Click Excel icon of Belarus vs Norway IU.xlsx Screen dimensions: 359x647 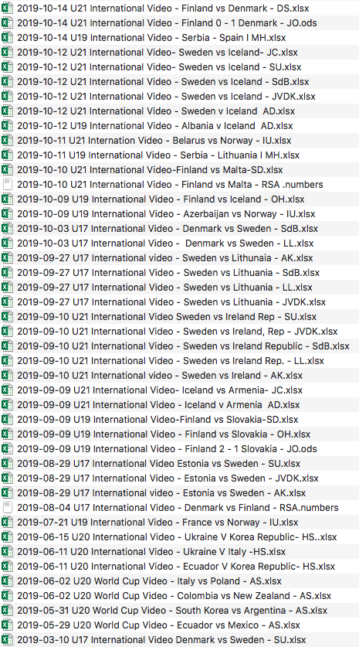tap(7, 140)
